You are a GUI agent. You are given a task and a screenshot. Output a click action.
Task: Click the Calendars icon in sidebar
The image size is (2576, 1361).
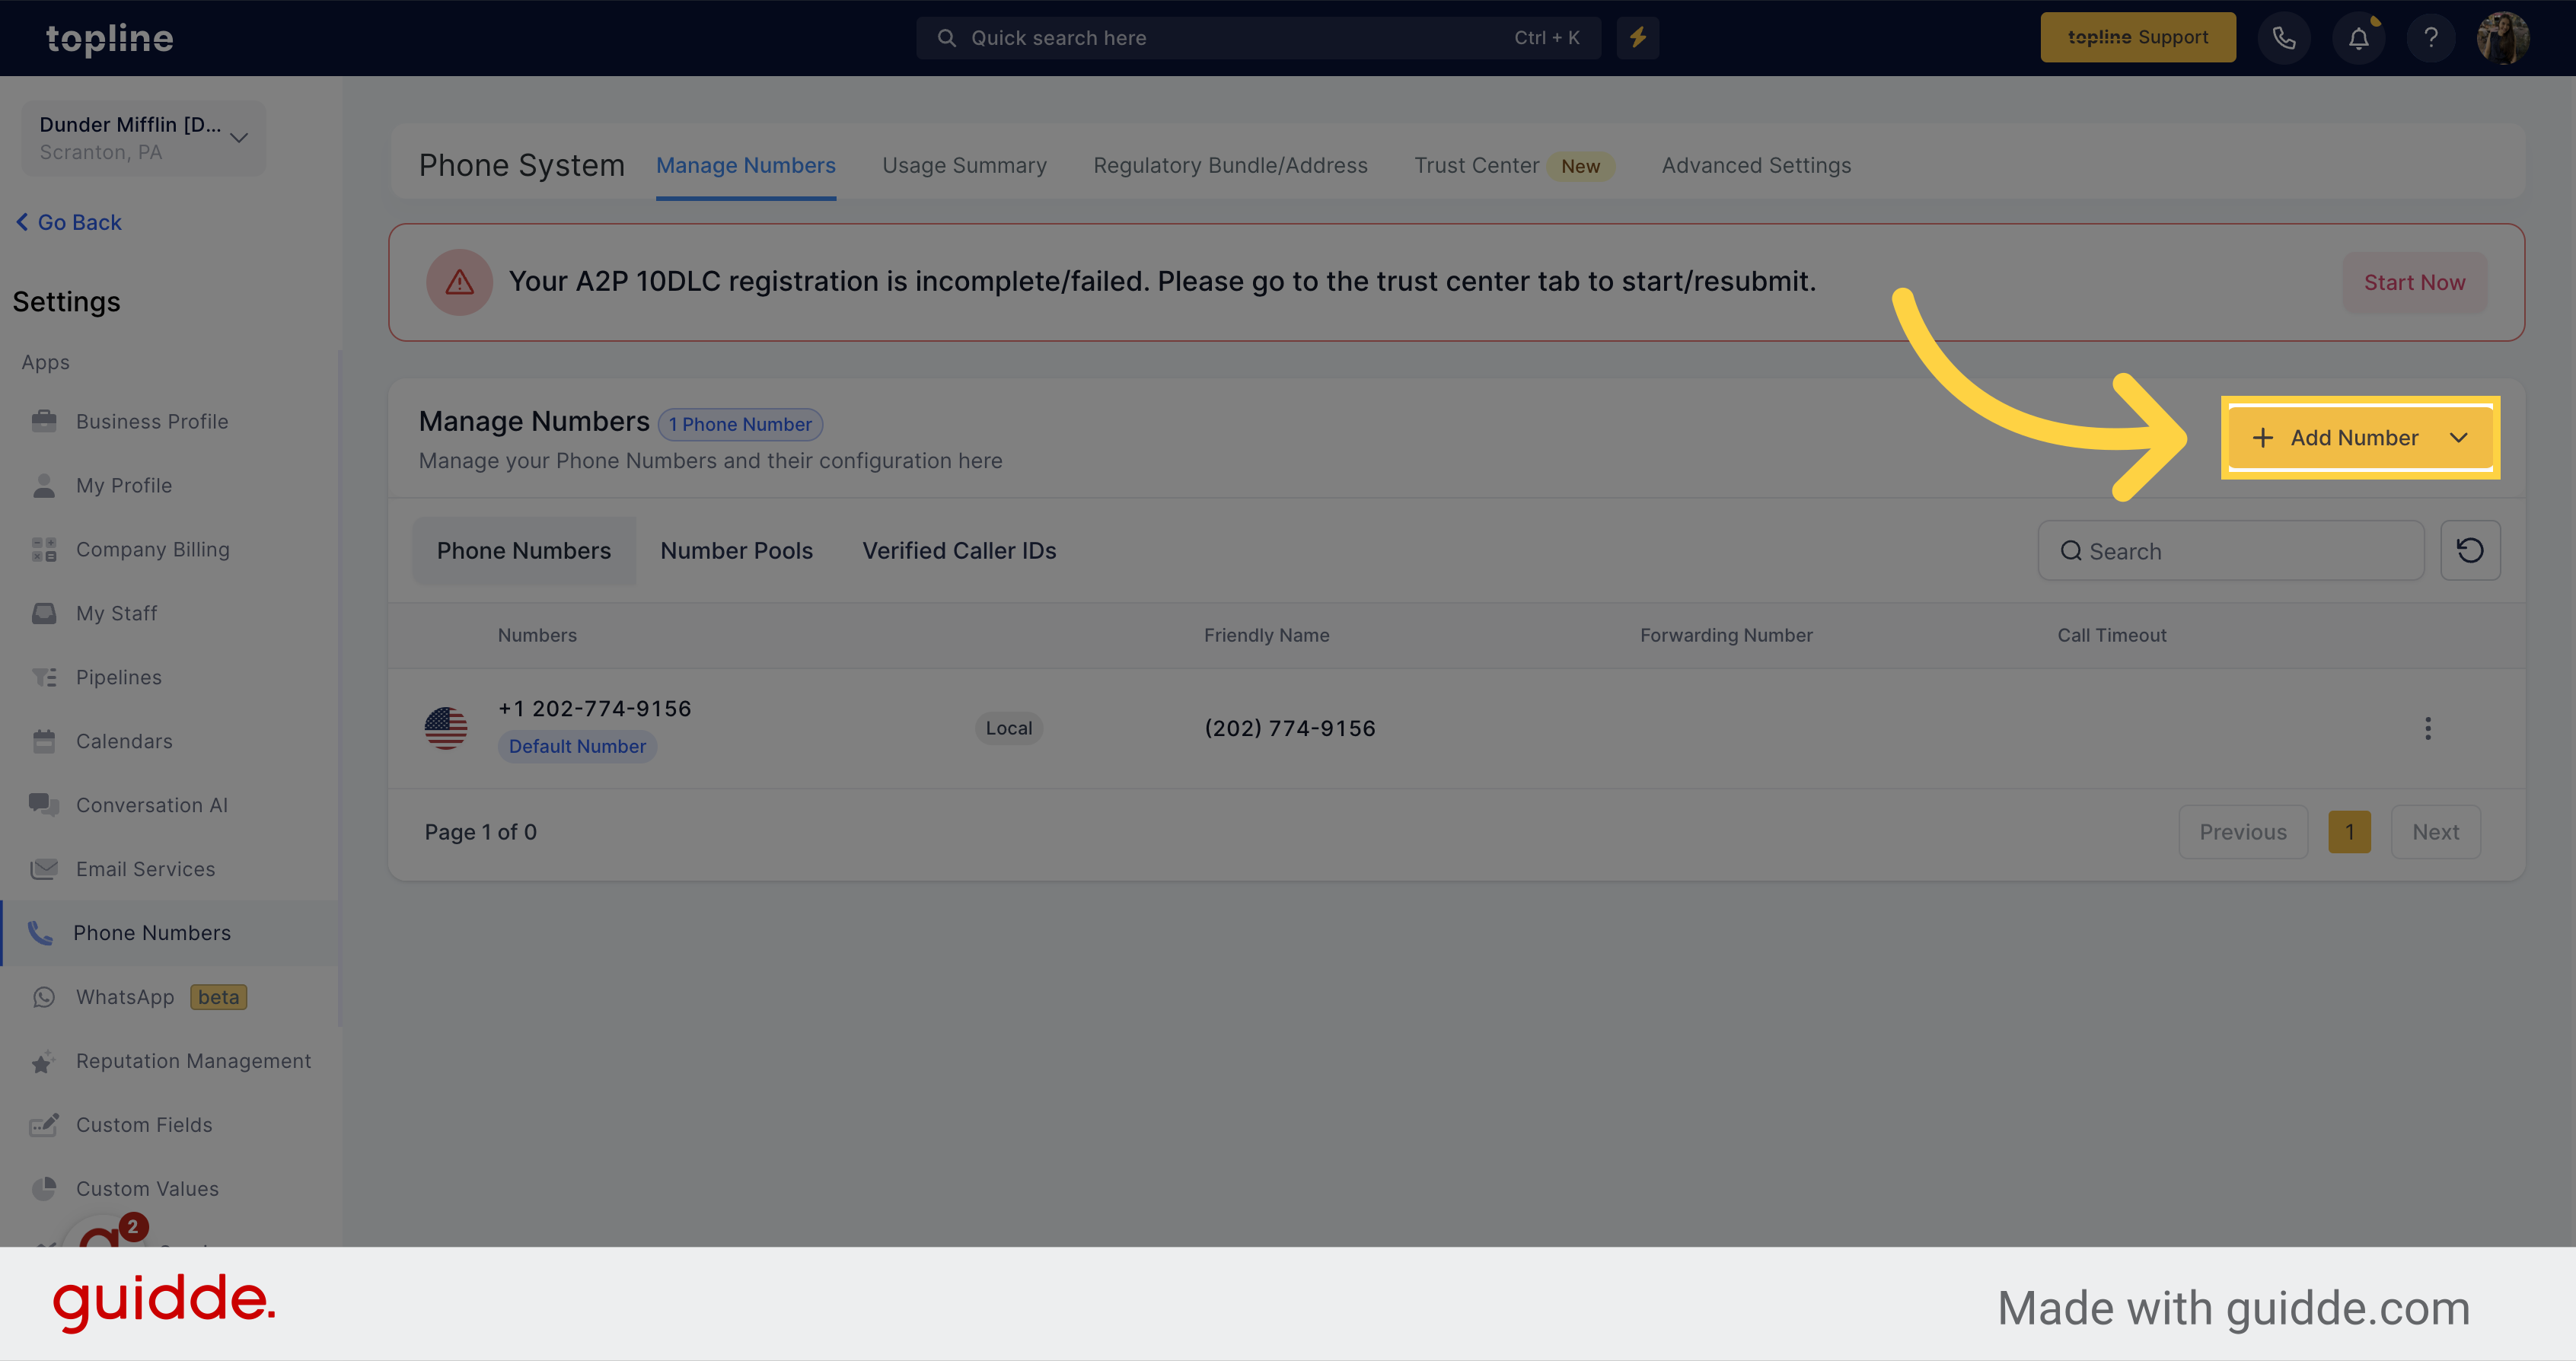click(44, 741)
